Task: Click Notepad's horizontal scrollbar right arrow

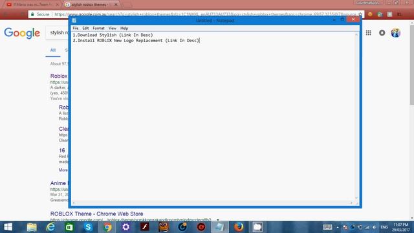Action: coord(351,203)
